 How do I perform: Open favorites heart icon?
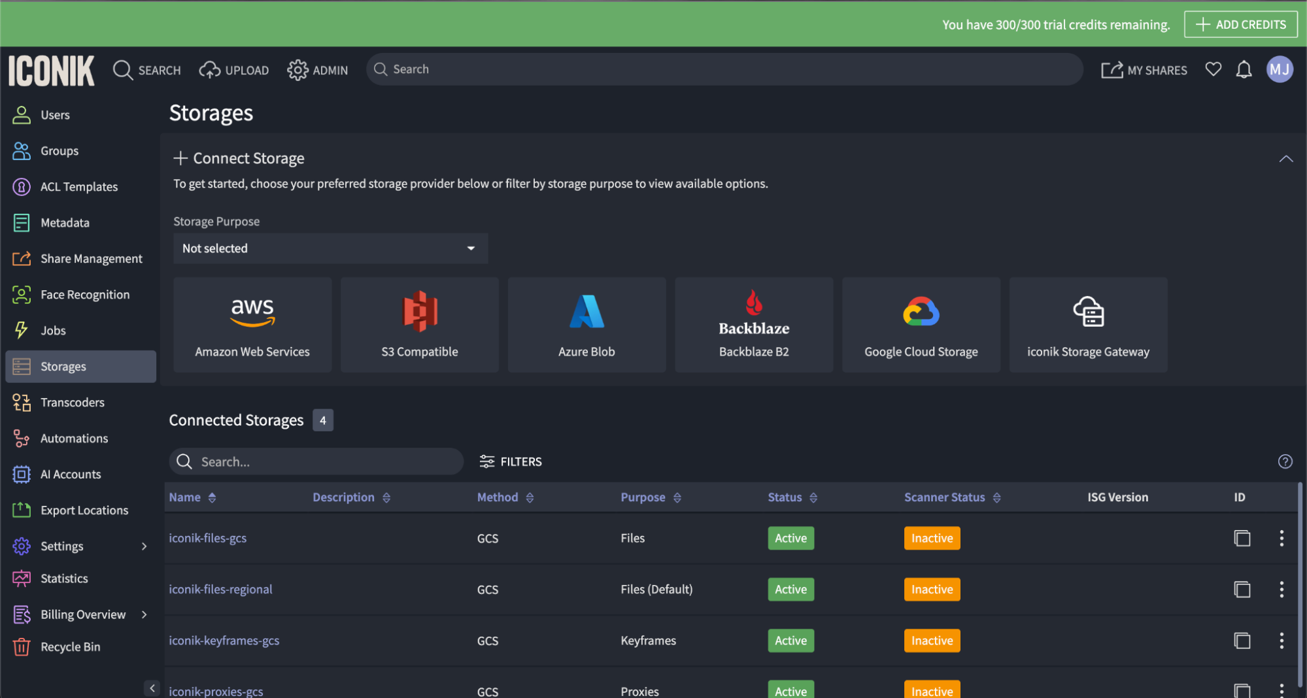pyautogui.click(x=1213, y=69)
